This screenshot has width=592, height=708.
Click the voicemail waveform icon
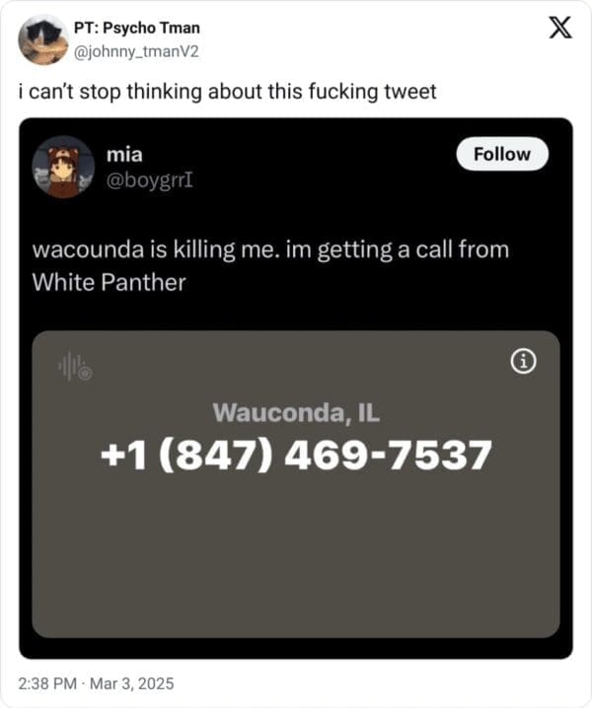(75, 366)
